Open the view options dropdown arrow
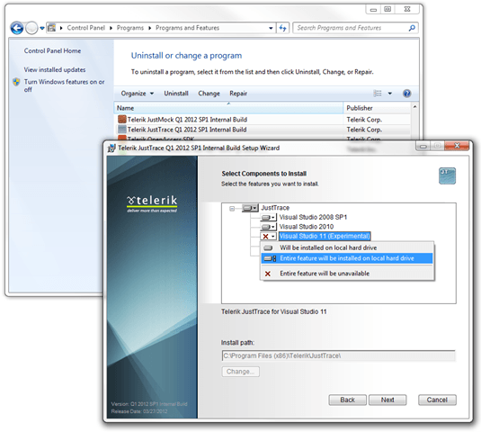 pyautogui.click(x=390, y=94)
